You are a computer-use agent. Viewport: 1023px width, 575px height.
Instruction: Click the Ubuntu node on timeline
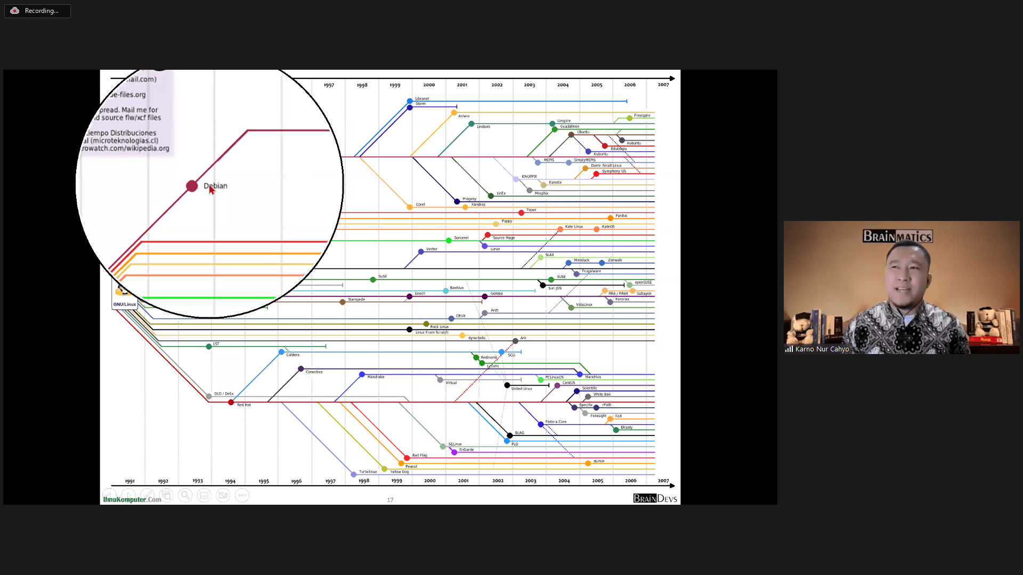[x=571, y=135]
